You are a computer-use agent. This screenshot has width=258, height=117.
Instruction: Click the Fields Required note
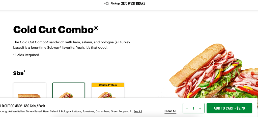(x=26, y=55)
